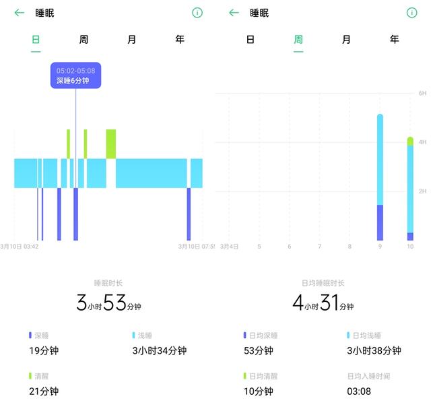The width and height of the screenshot is (431, 409).
Task: Tap the widest green awake segment in the daily chart
Action: click(111, 144)
